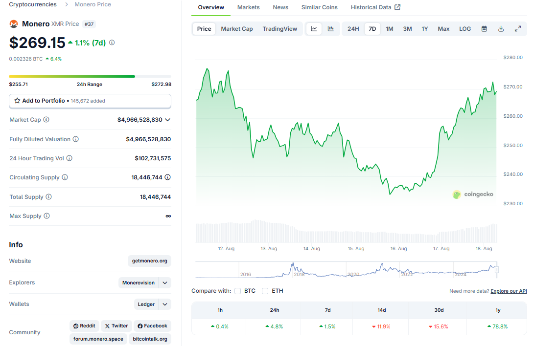Open Ledger wallet link
The height and width of the screenshot is (346, 534).
146,304
